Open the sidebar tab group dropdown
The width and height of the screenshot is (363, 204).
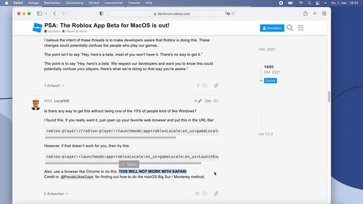[x=46, y=14]
